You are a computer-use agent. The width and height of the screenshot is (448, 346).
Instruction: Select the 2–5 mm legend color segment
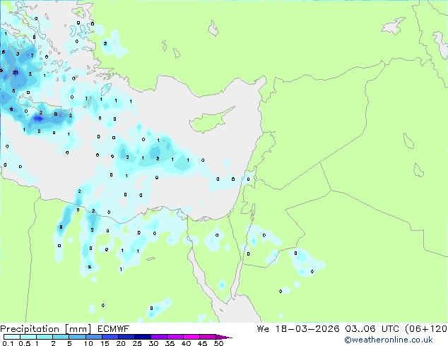61,337
